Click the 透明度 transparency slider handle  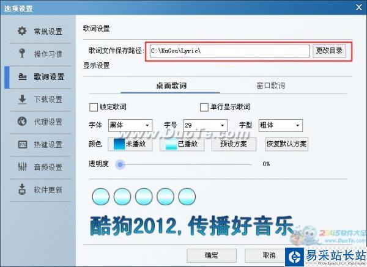tap(120, 164)
